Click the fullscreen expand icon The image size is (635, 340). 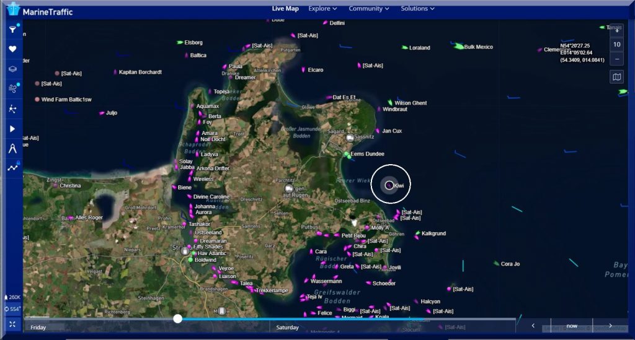pos(12,324)
